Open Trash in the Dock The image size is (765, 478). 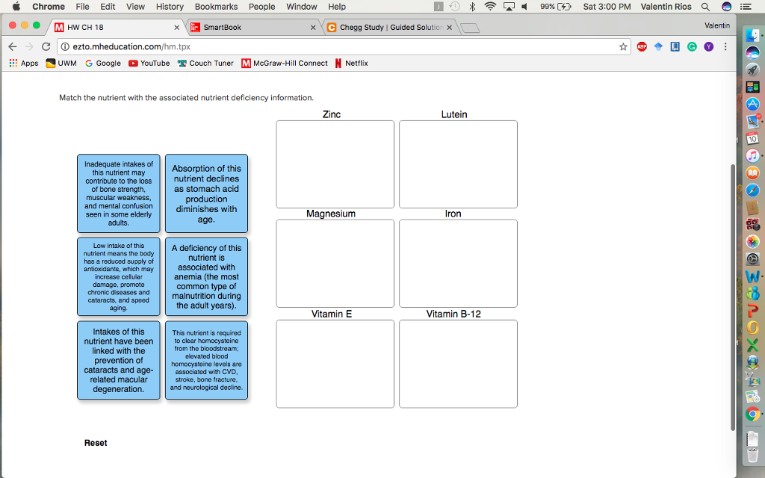[x=752, y=455]
